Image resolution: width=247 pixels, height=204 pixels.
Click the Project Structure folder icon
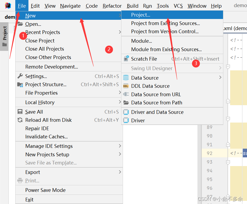pyautogui.click(x=20, y=85)
